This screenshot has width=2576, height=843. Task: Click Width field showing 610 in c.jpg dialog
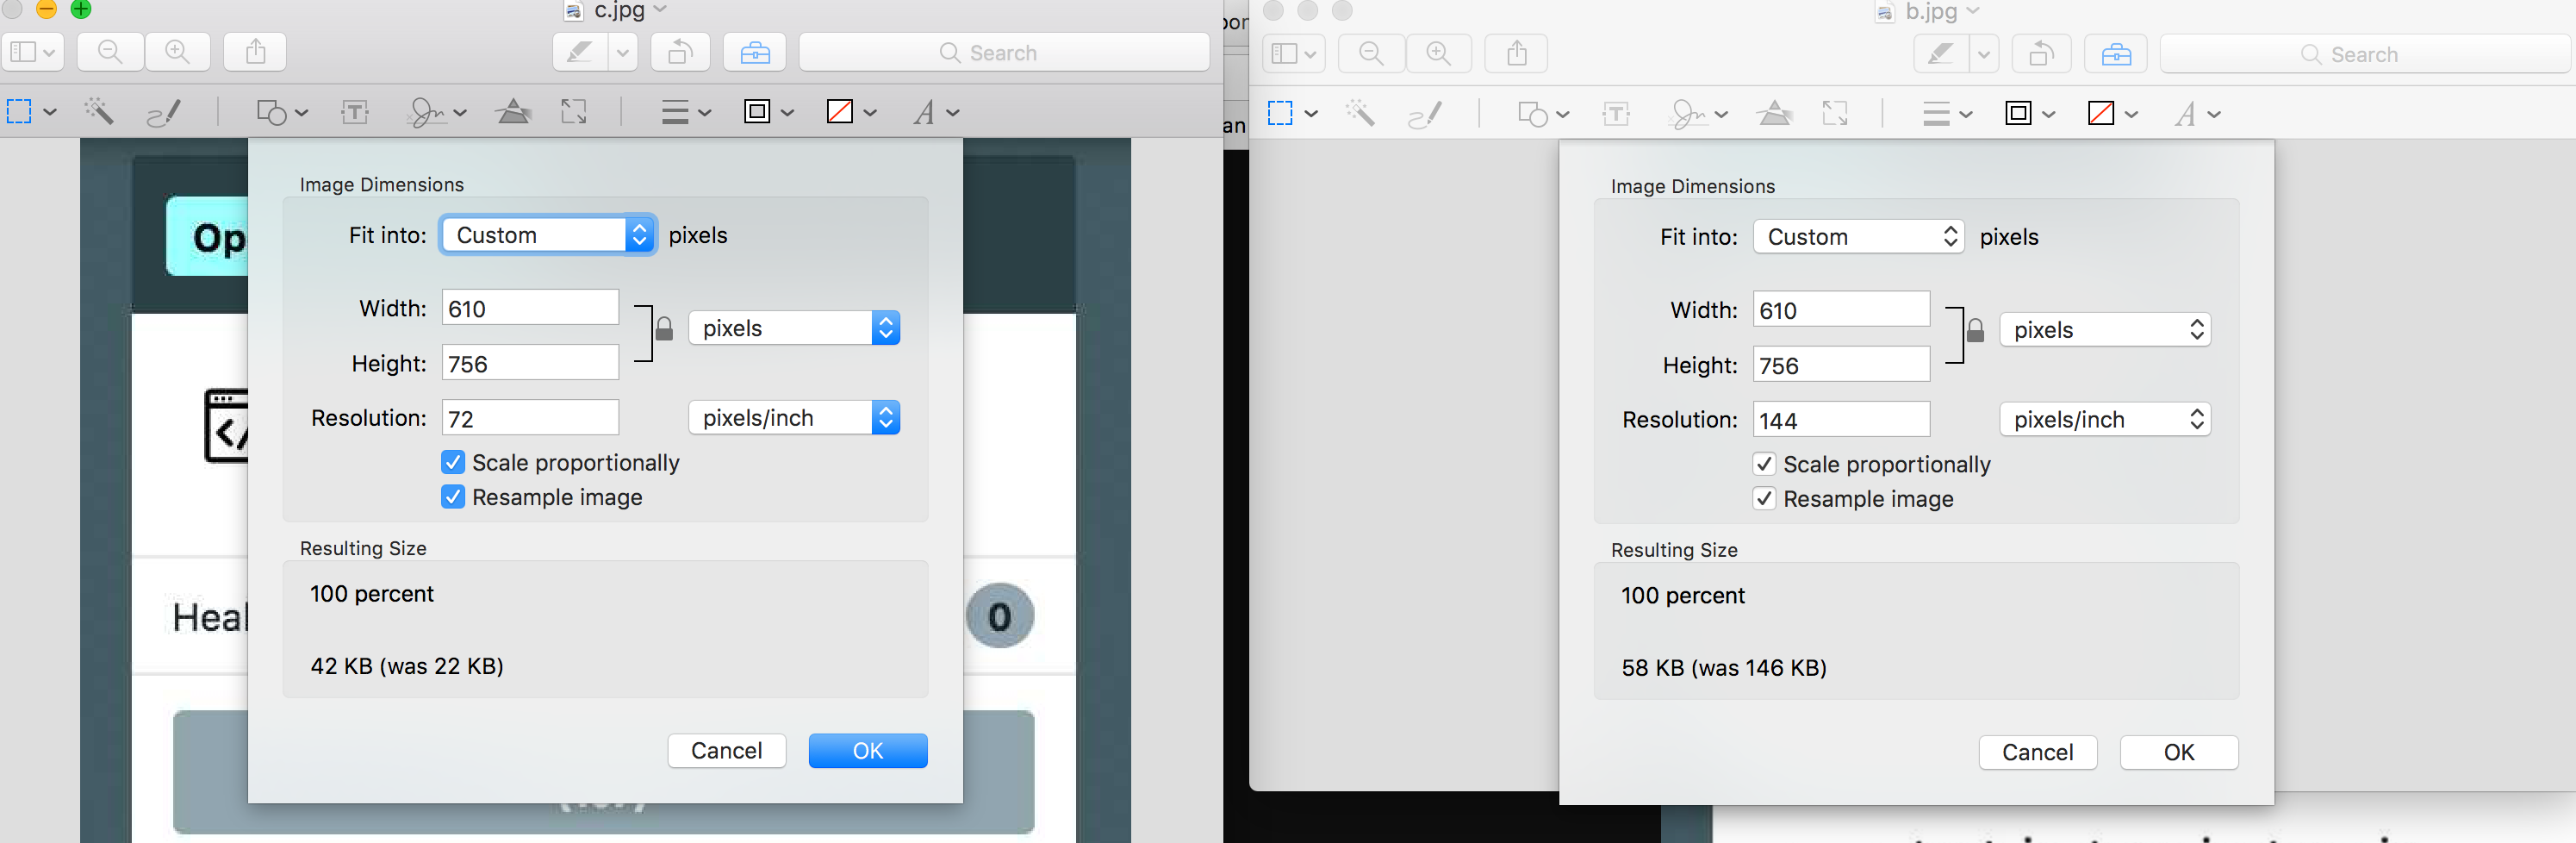pos(531,308)
